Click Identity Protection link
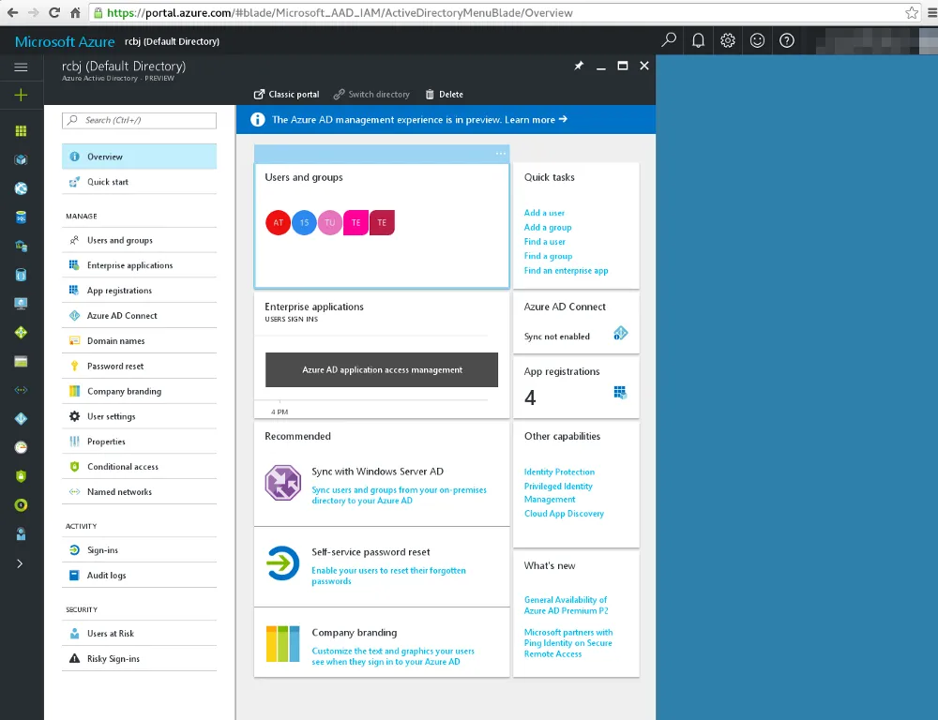 click(x=559, y=472)
